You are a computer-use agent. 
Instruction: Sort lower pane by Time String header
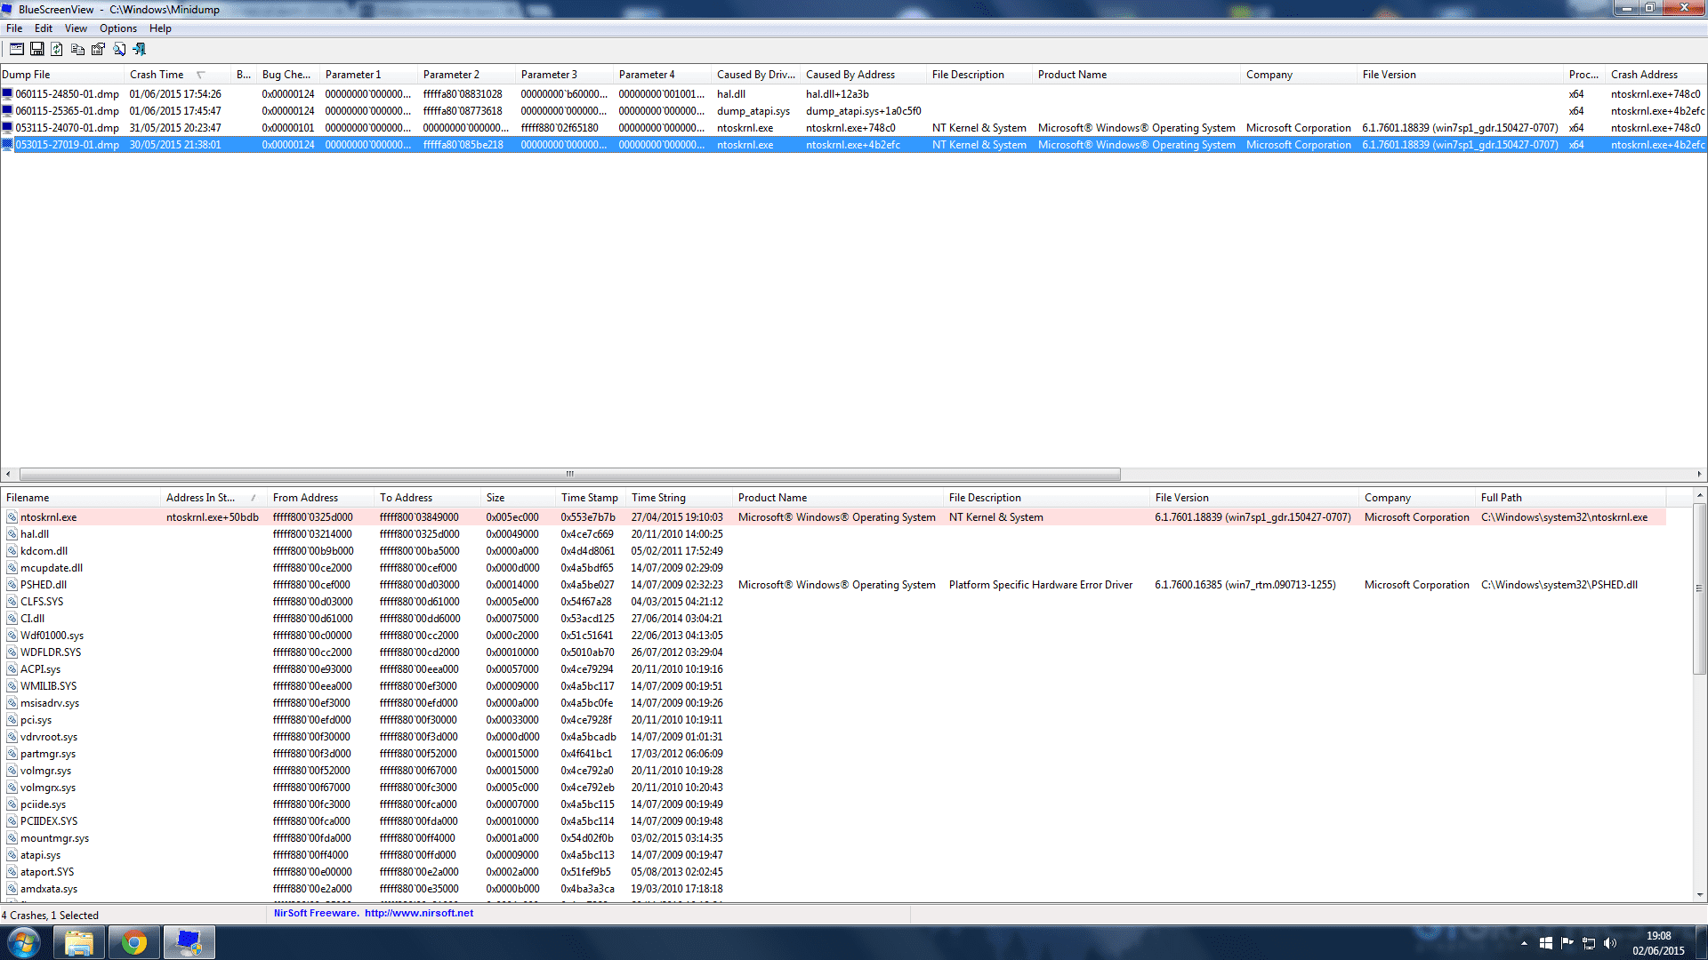point(679,498)
